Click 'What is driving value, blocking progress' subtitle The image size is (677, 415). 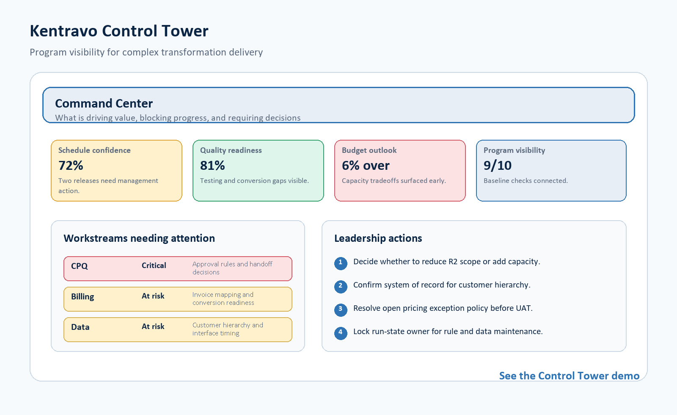tap(178, 118)
